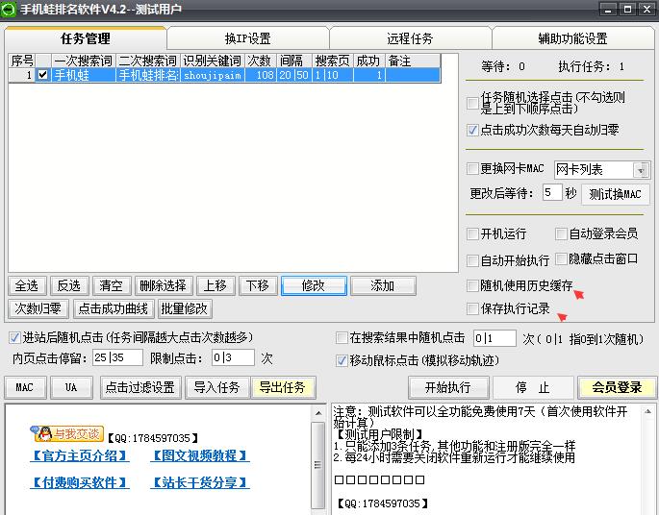
Task: Open the 远程任务 tab
Action: coord(410,38)
